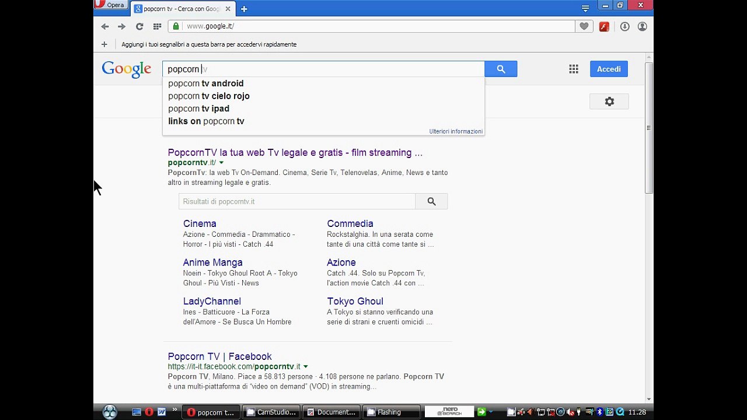Expand the green arrow beside popcorntv.it/
Screen dimensions: 747x420
tap(221, 163)
